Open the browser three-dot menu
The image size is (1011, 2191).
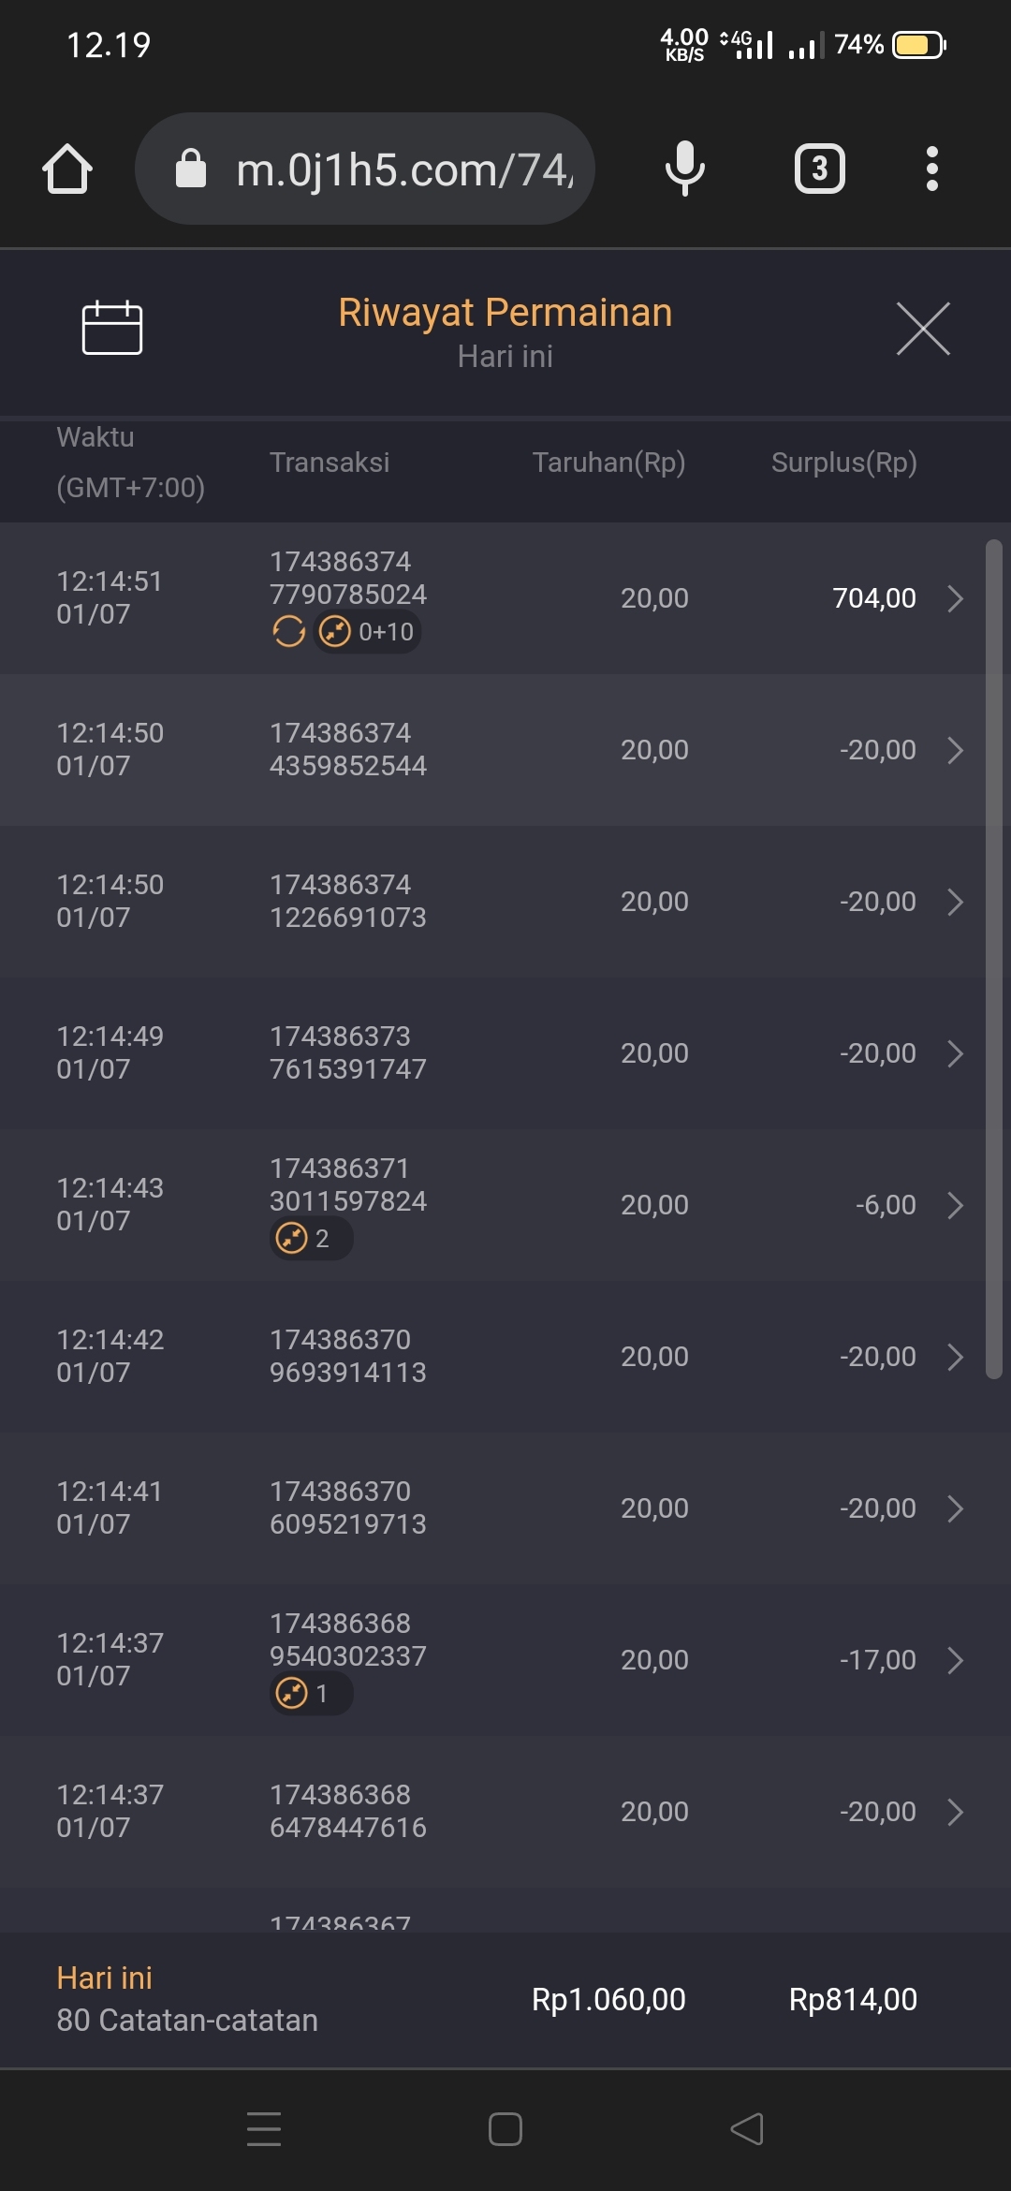(931, 169)
